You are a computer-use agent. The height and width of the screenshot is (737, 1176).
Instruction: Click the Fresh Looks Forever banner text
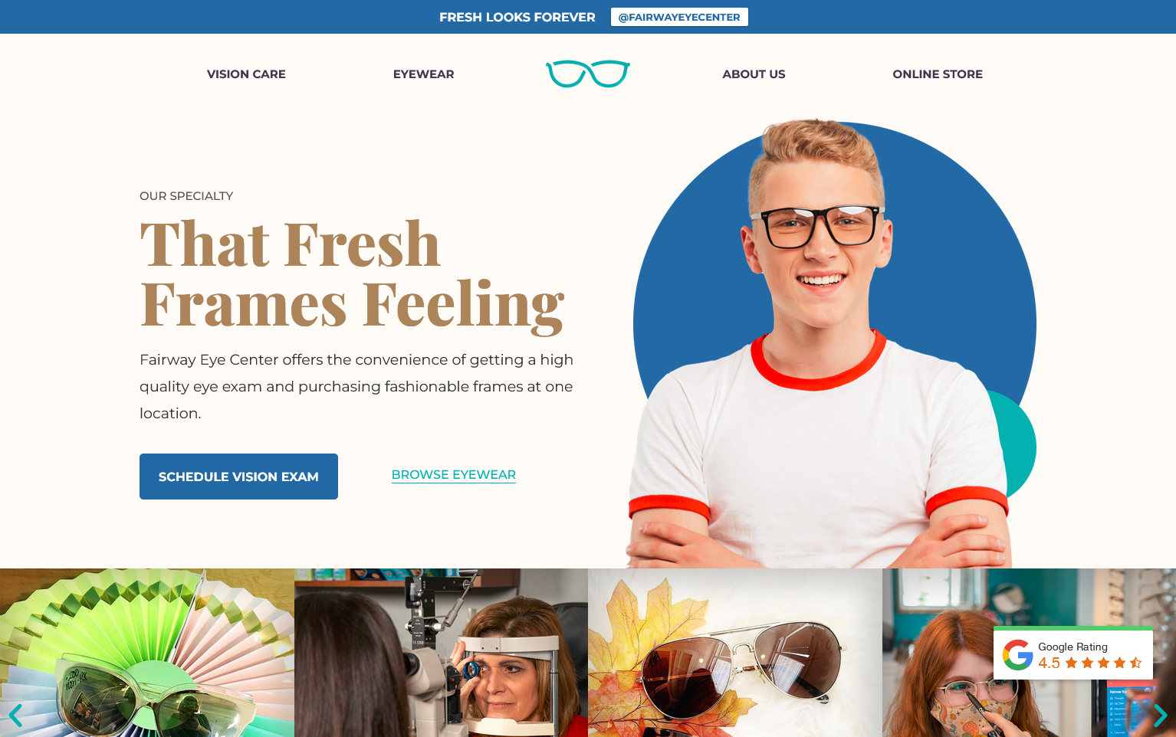[x=517, y=17]
